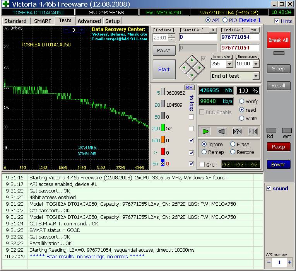Switch to the Tests tab
The image size is (296, 271).
pyautogui.click(x=65, y=20)
